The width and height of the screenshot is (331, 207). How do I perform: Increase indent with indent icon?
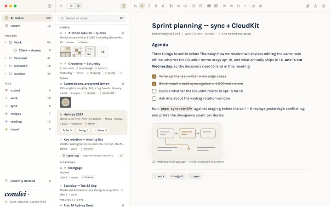(200, 6)
